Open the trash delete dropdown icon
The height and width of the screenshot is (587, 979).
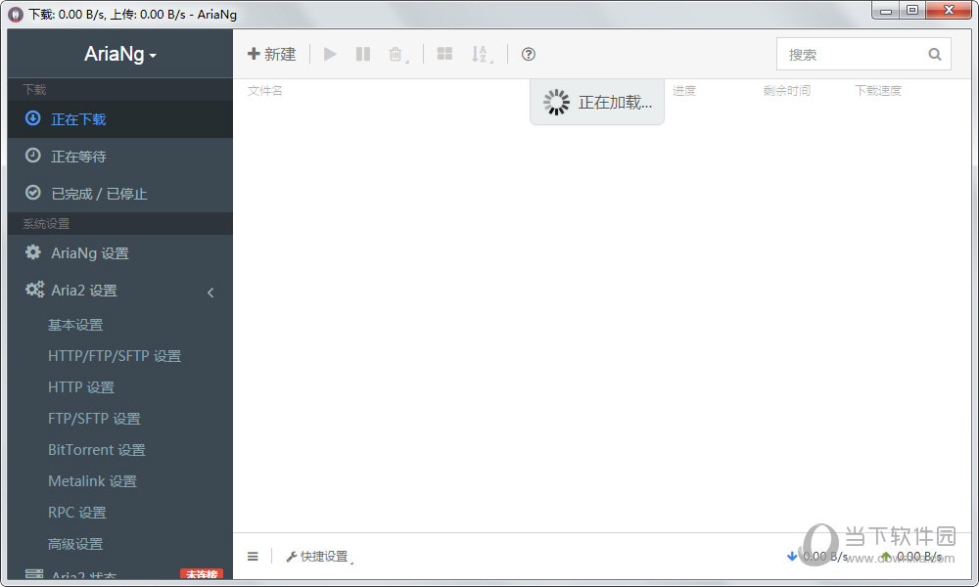397,55
